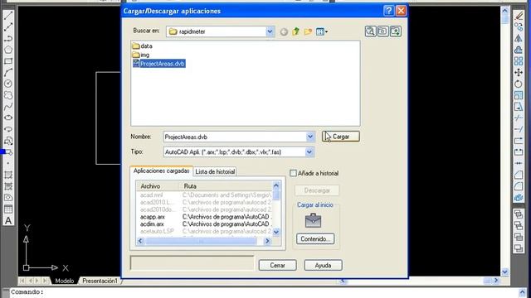Select acdim.arx in loaded applications
The width and height of the screenshot is (531, 298).
152,224
